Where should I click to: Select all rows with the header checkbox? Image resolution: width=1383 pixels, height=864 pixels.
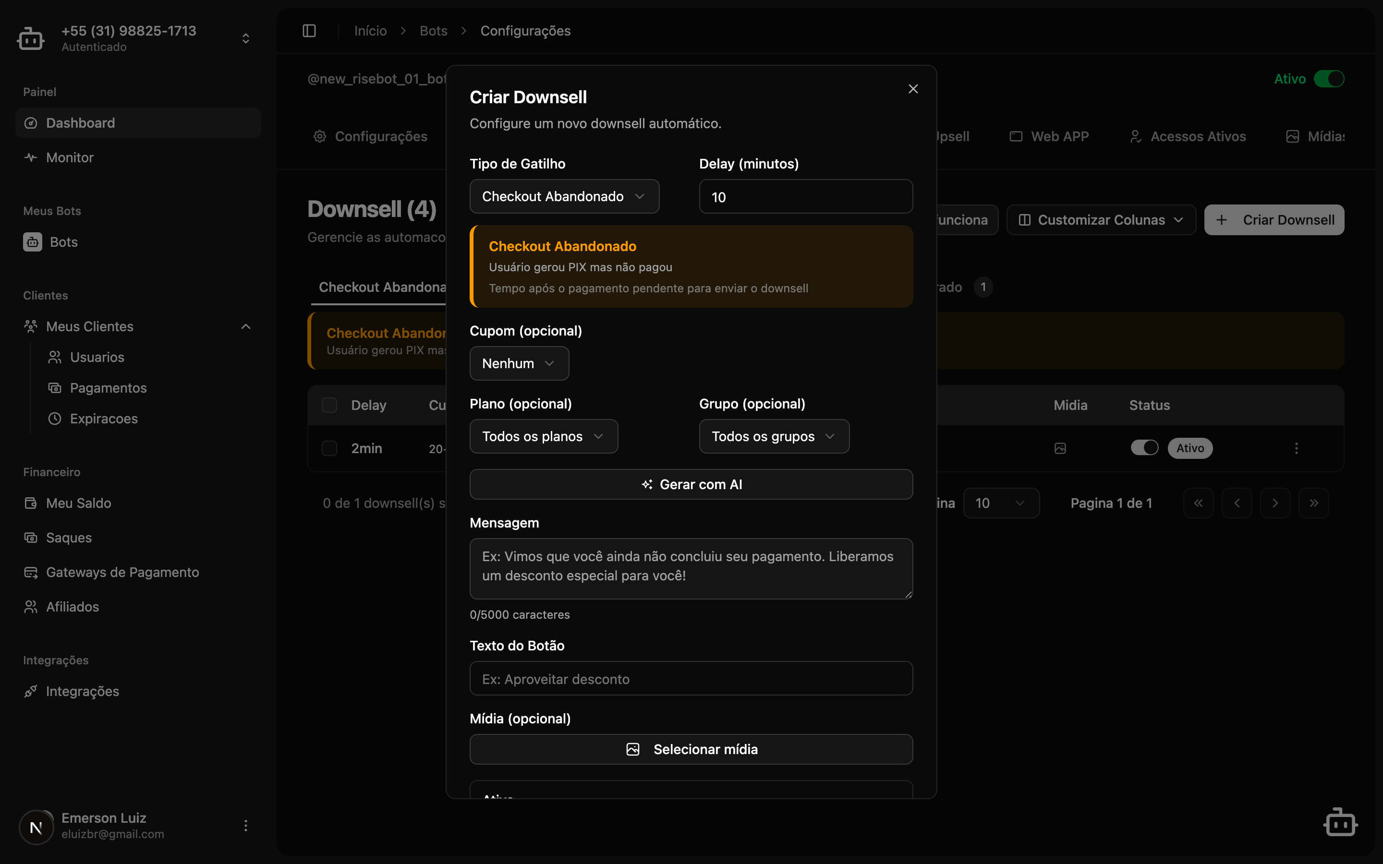tap(329, 405)
